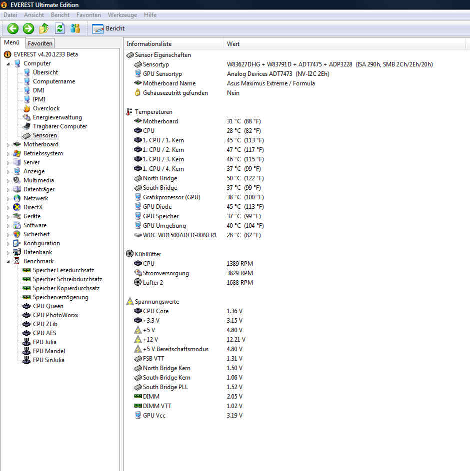Select CPU AES benchmark
This screenshot has height=471, width=470.
pyautogui.click(x=44, y=334)
